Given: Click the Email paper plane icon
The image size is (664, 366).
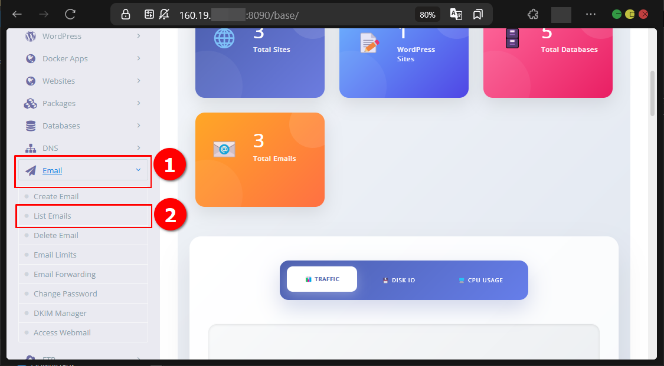Looking at the screenshot, I should pos(31,170).
